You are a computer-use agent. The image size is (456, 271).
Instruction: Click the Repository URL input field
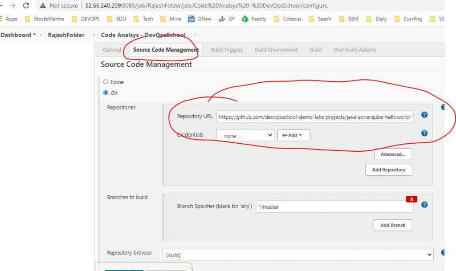314,117
